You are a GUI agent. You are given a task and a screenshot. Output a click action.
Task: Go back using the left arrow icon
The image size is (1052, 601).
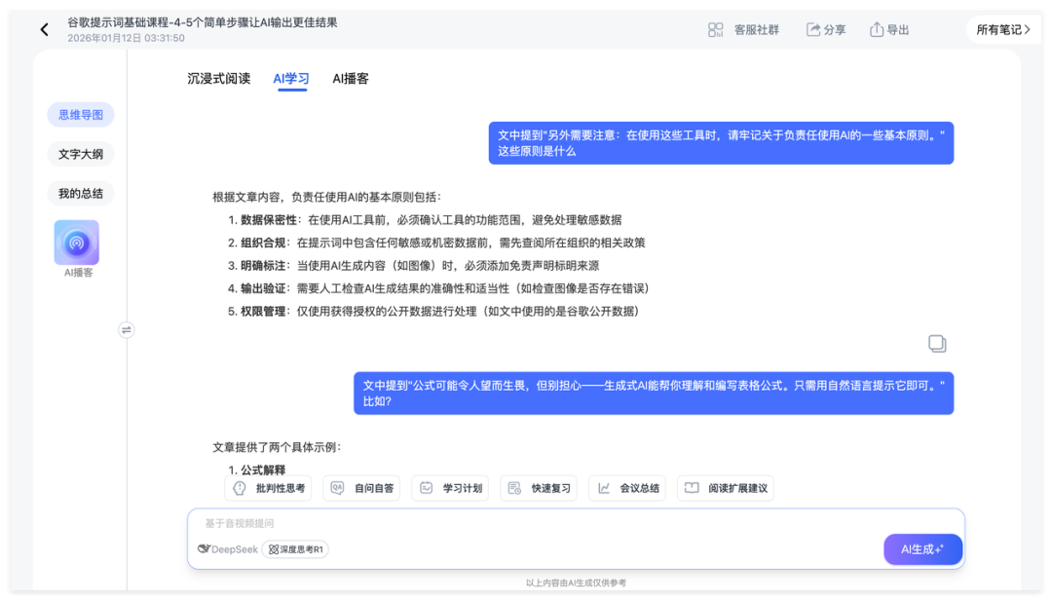coord(44,29)
